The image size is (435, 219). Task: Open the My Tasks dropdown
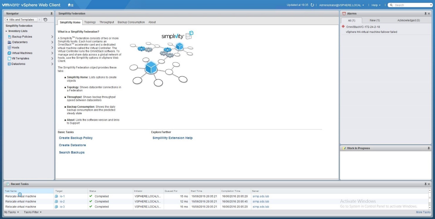pos(11,212)
